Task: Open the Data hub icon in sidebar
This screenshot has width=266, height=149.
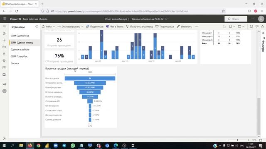Action: click(4, 54)
